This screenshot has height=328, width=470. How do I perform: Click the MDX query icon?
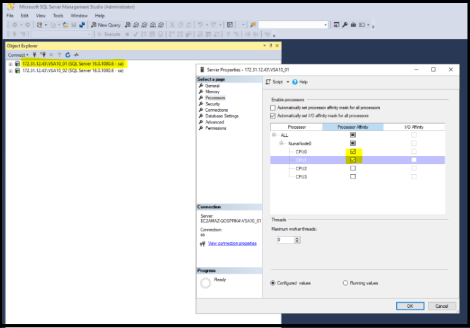(136, 25)
